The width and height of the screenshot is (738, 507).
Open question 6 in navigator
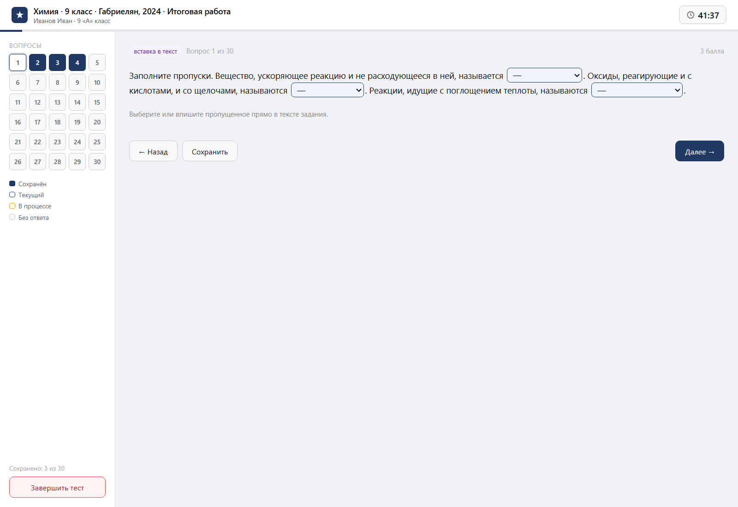(18, 83)
